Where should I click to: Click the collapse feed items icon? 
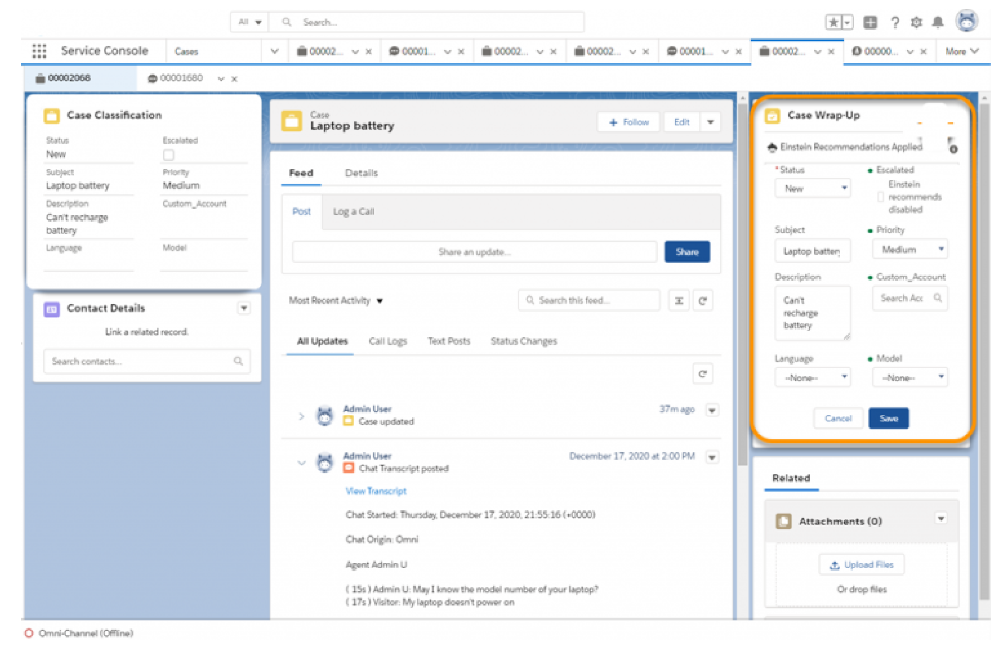[x=679, y=301]
